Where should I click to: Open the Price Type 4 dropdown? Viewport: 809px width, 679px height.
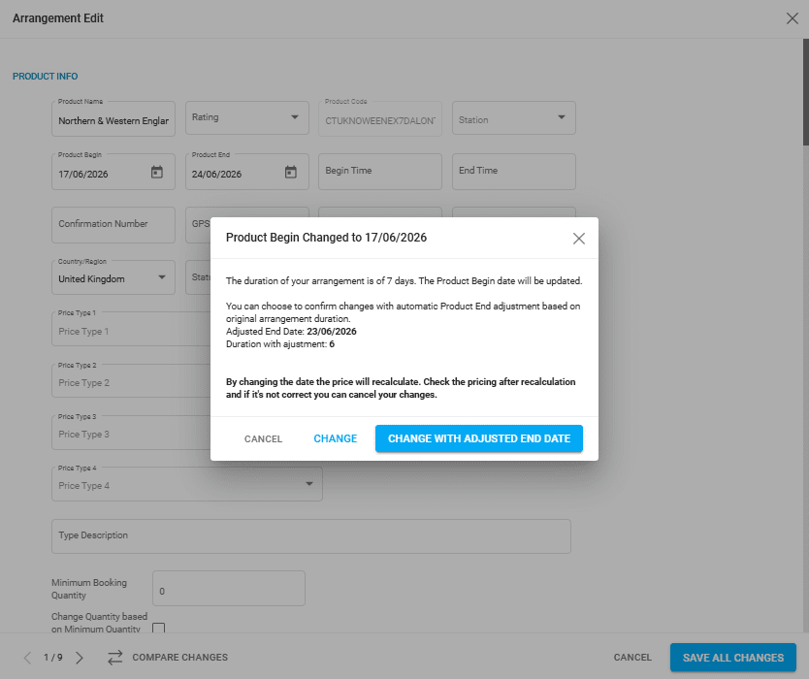309,484
